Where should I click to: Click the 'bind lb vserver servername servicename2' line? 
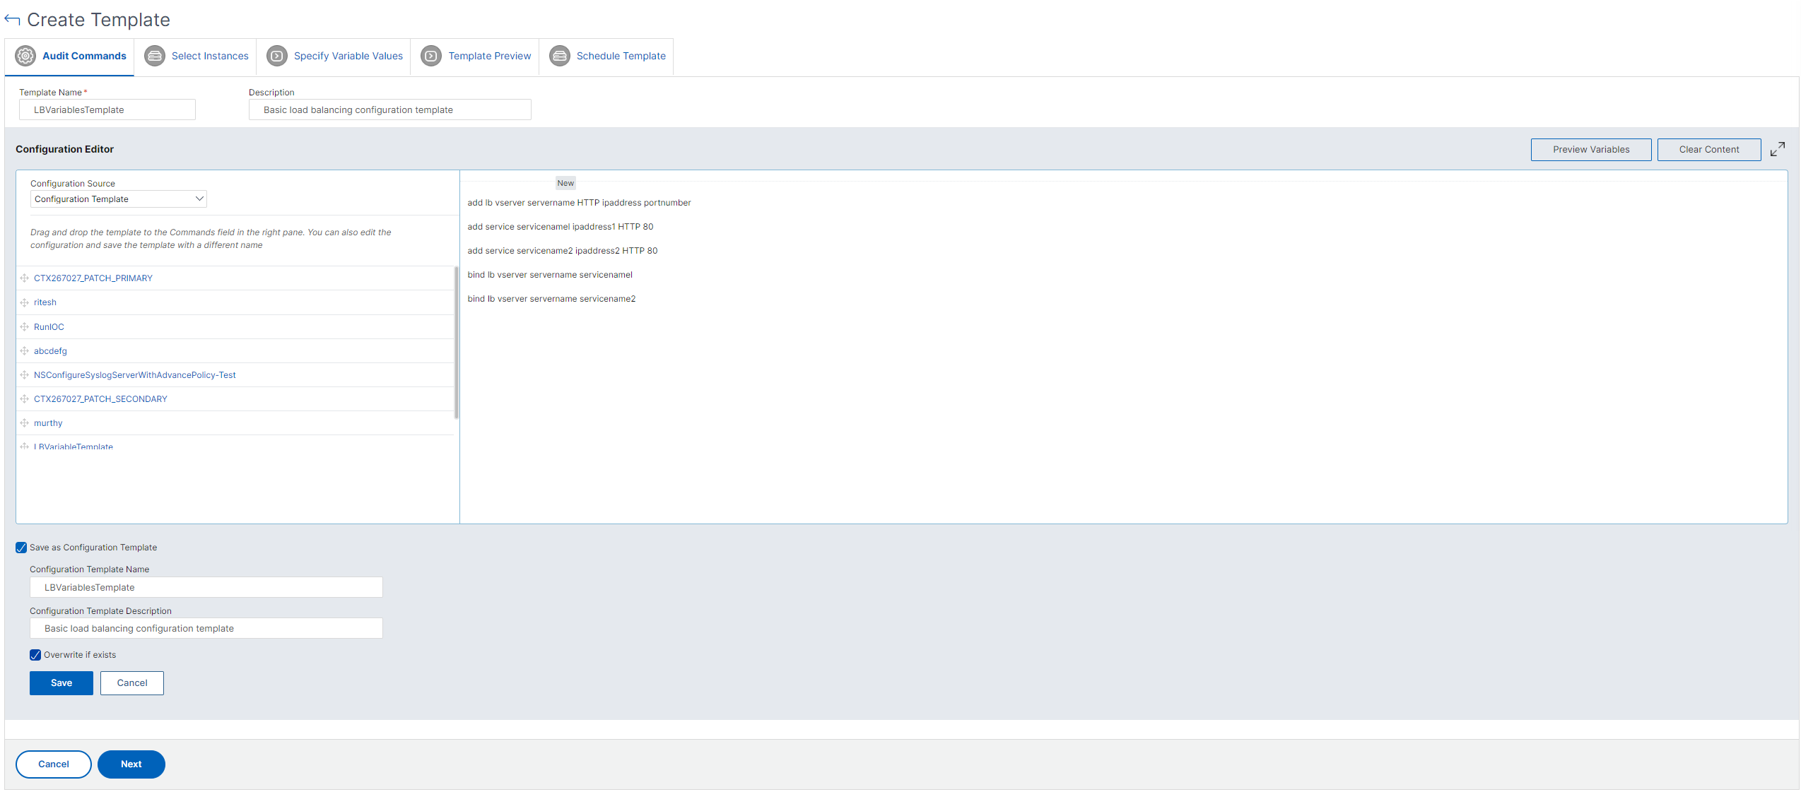click(551, 299)
